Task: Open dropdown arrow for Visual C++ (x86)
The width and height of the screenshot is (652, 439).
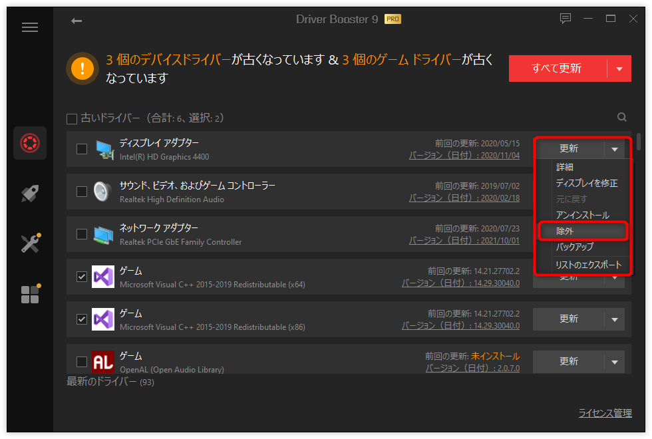Action: pyautogui.click(x=615, y=319)
